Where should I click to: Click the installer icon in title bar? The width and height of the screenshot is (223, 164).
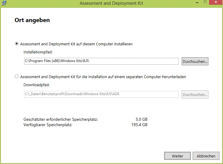[x=4, y=3]
